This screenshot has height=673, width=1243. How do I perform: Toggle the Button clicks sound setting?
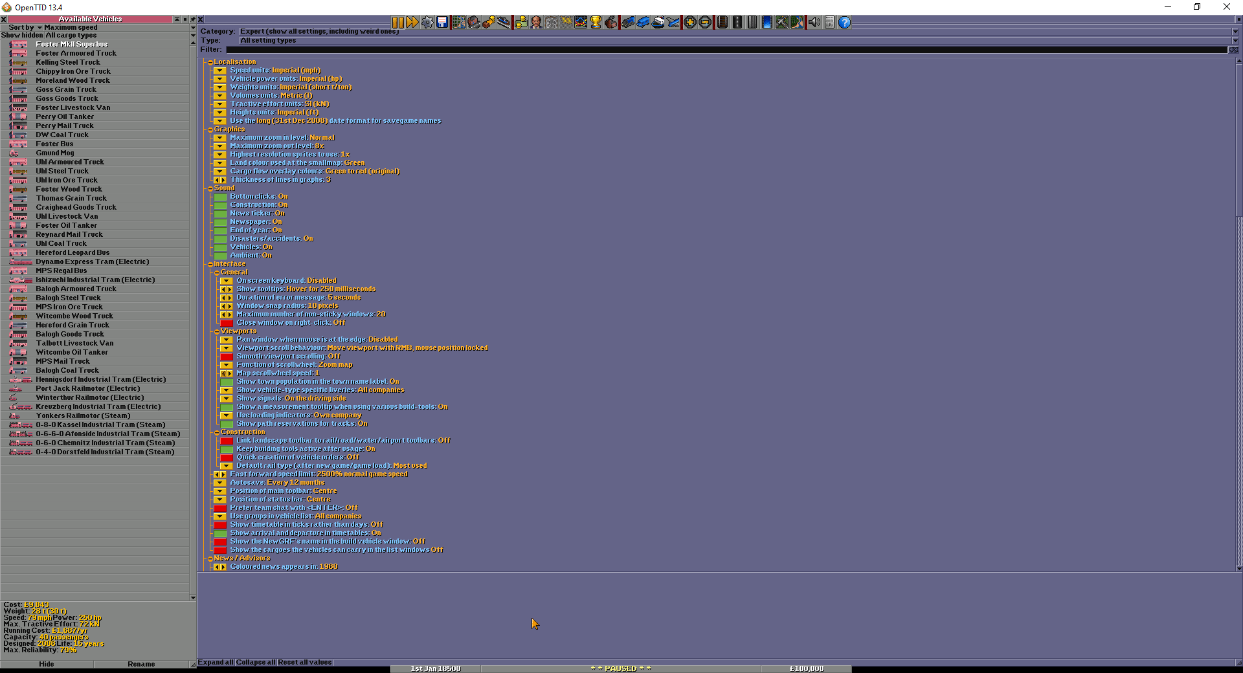pos(220,197)
